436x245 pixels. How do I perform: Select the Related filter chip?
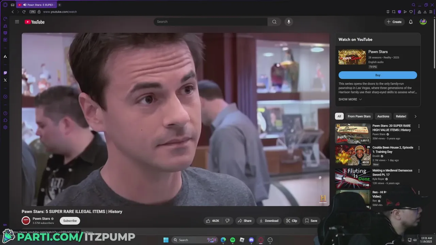tap(401, 116)
